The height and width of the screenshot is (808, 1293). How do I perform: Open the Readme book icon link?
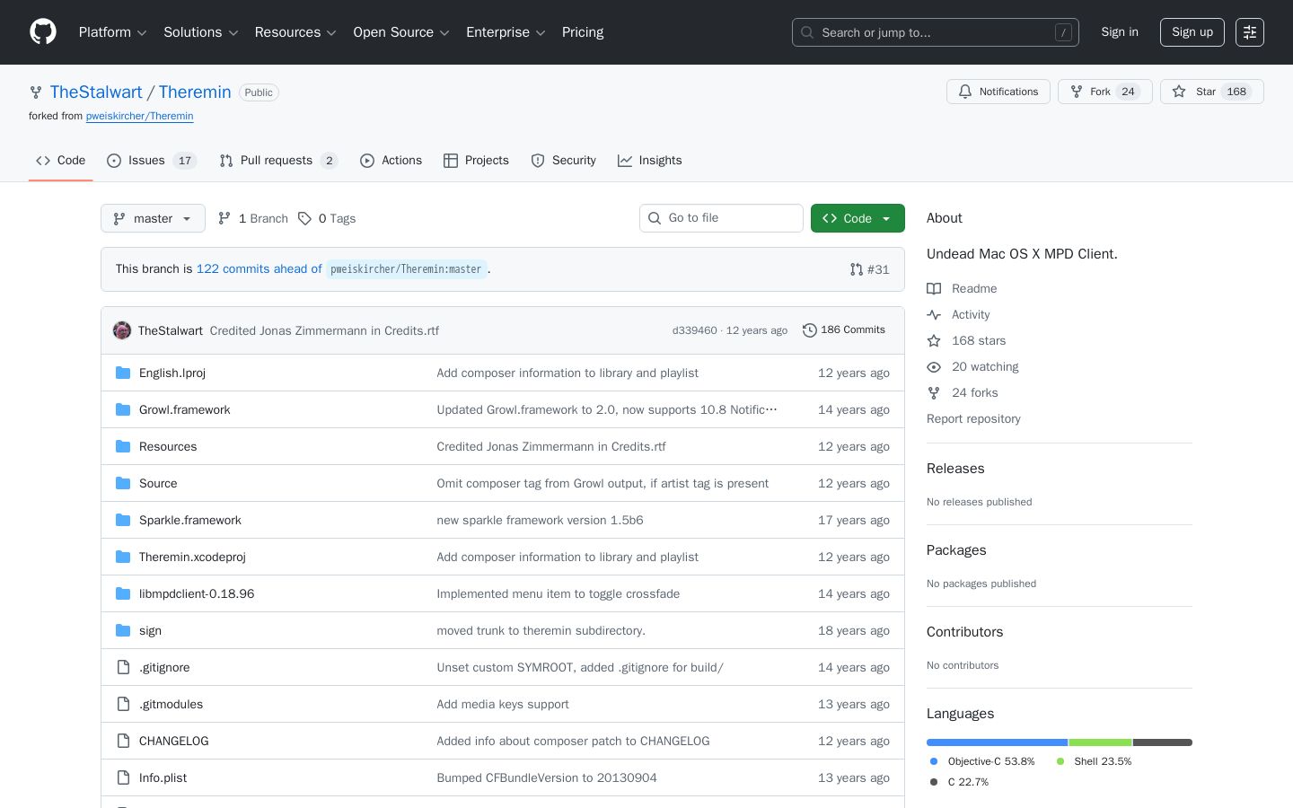click(934, 289)
